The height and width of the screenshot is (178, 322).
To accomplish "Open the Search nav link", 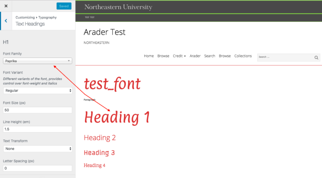I will [x=210, y=56].
